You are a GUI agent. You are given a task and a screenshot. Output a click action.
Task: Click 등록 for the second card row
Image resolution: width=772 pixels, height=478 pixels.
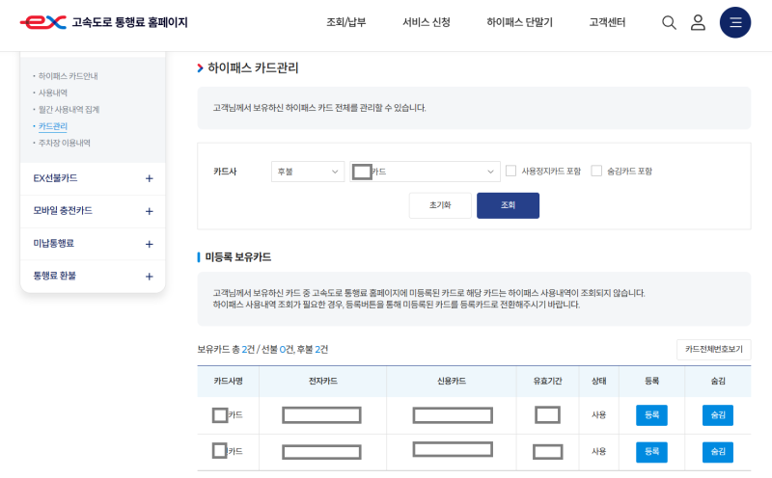[651, 452]
